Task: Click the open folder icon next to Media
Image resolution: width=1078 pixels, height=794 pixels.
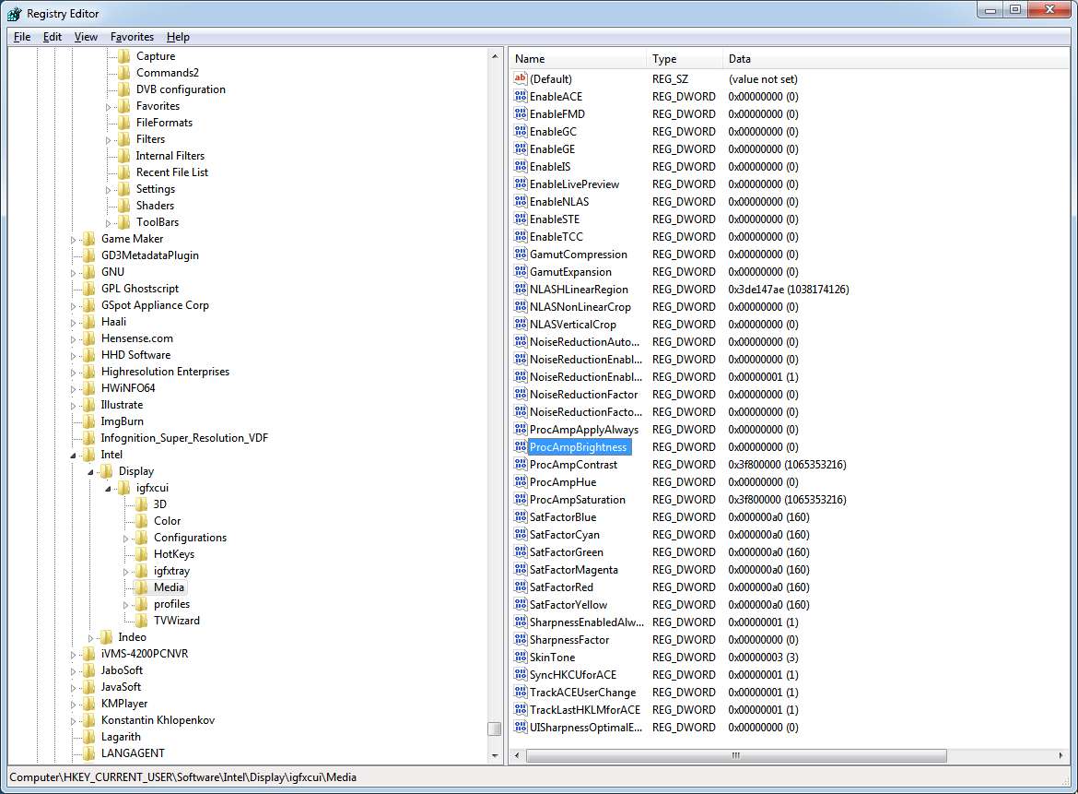Action: click(x=142, y=587)
